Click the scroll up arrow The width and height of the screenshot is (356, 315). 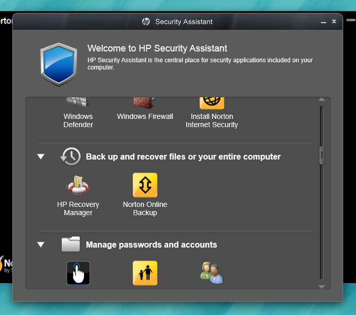[322, 99]
